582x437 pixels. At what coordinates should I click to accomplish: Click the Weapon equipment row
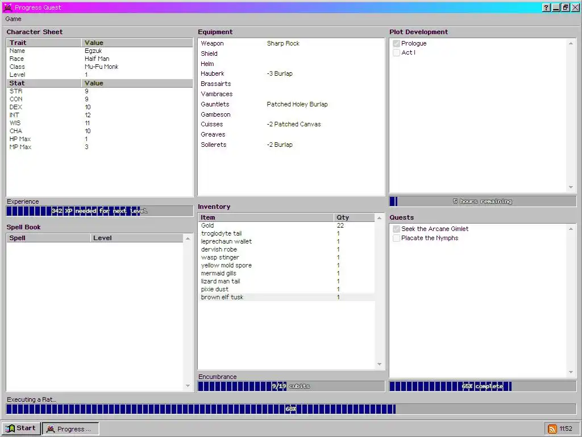[291, 43]
